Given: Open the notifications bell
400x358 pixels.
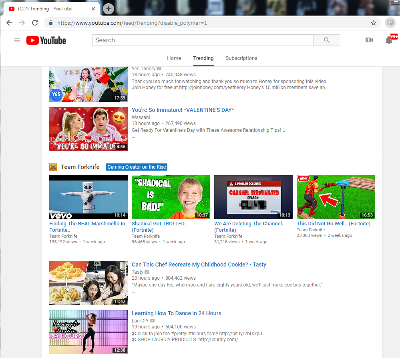Looking at the screenshot, I should (x=388, y=40).
